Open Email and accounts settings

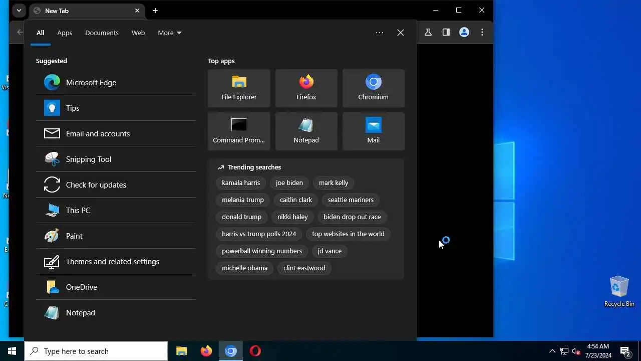[116, 133]
